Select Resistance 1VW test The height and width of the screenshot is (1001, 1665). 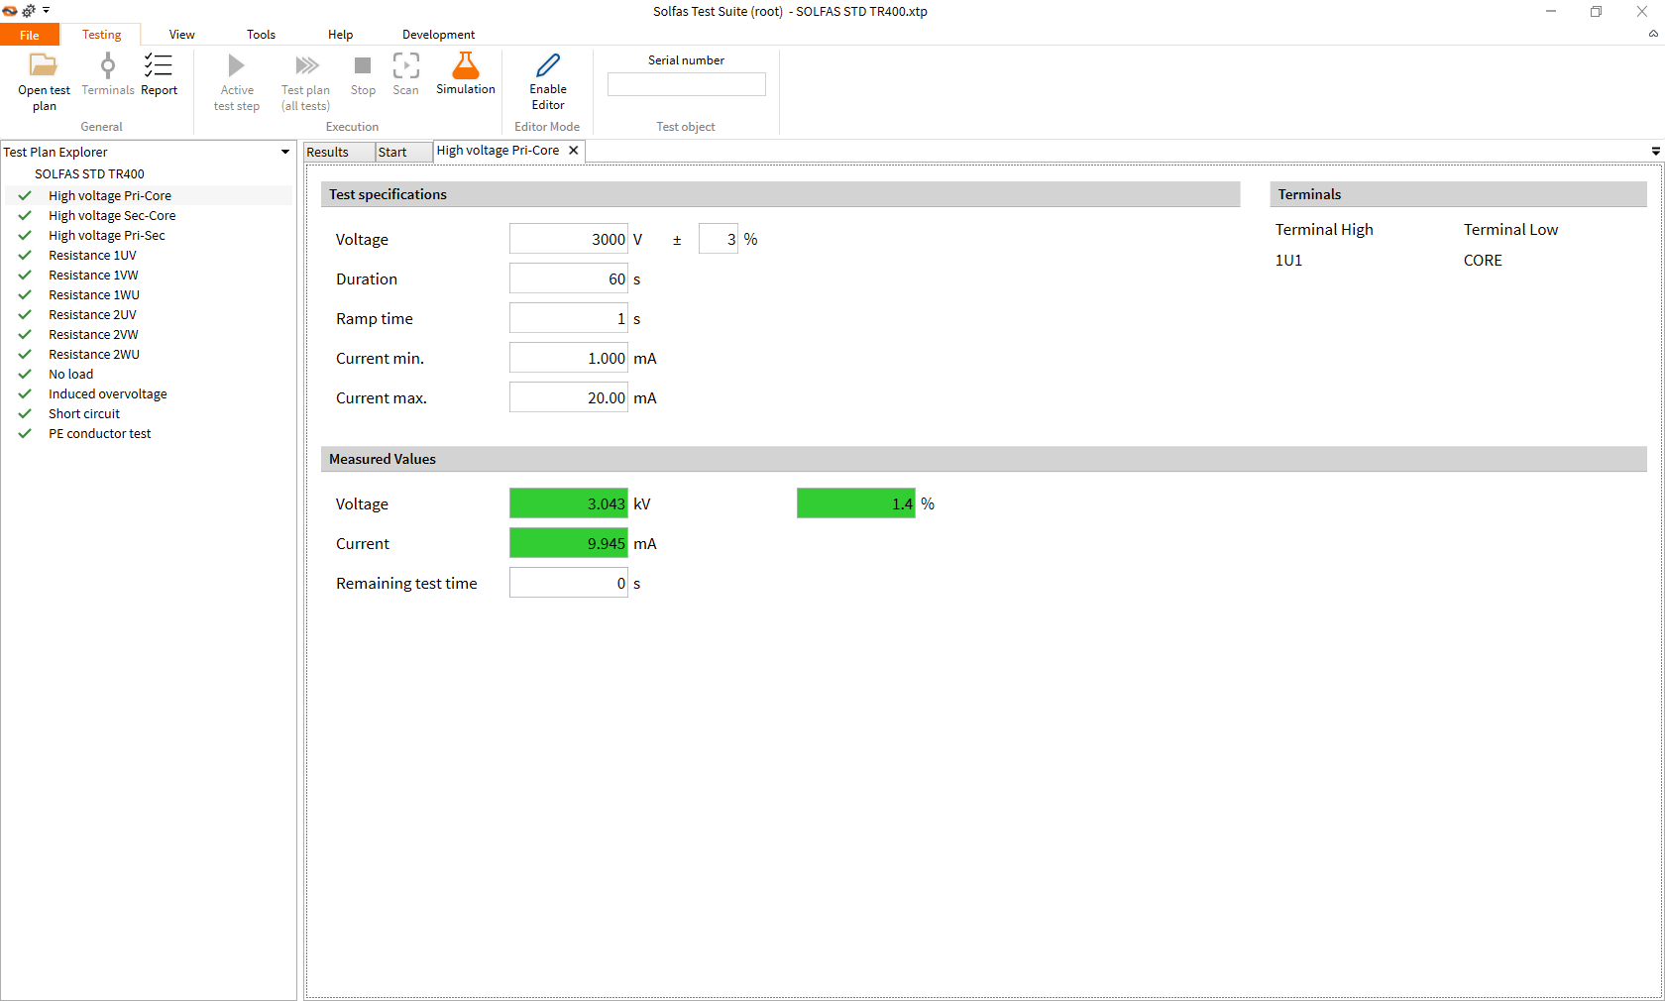93,276
